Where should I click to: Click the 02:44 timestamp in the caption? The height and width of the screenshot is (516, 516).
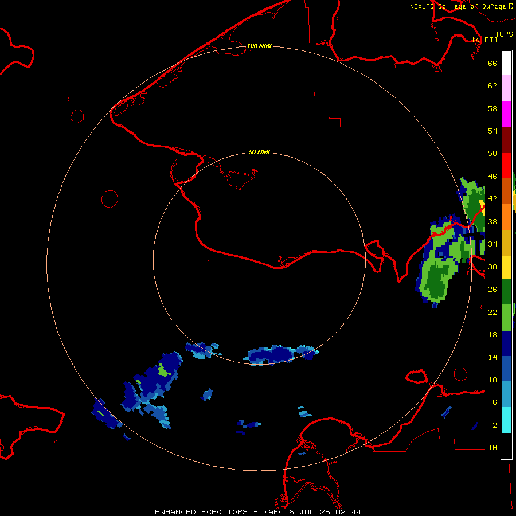(348, 512)
